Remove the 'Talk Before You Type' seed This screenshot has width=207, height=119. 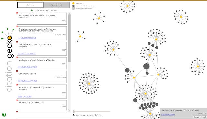17,42
